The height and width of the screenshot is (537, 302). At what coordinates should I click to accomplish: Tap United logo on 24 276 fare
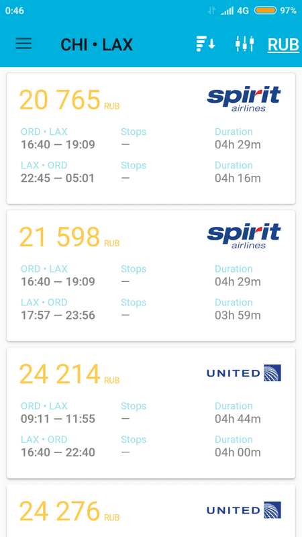click(x=244, y=510)
